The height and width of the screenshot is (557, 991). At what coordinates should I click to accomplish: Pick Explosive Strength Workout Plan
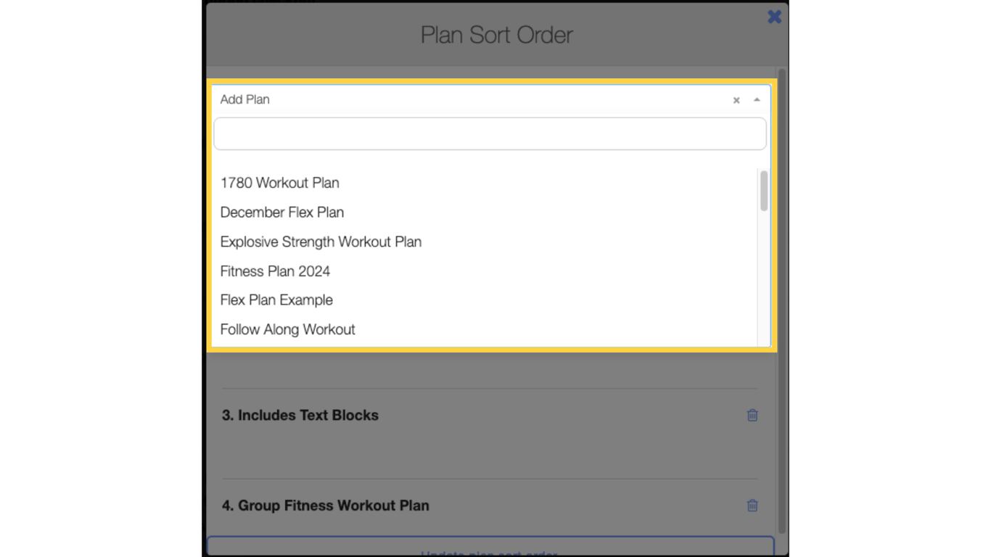[x=321, y=242]
